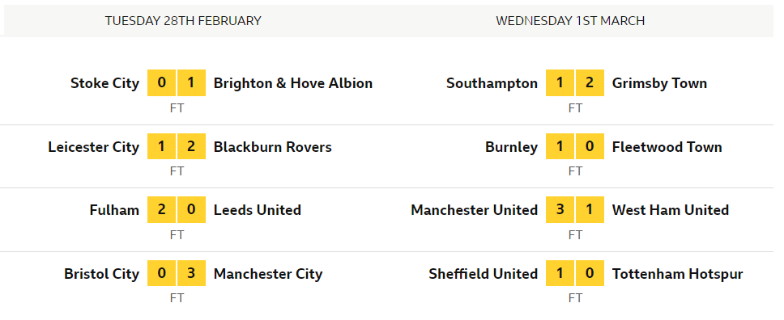Open Blackburn Rovers team page

272,147
